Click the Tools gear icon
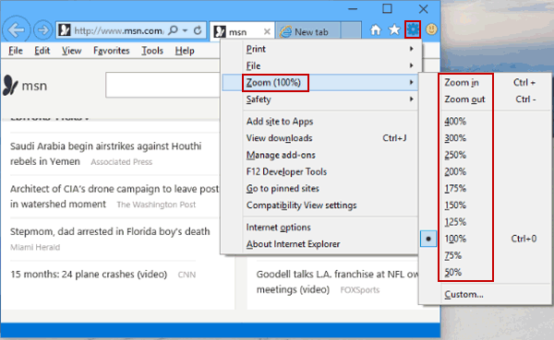Viewport: 554px width, 340px height. (413, 29)
